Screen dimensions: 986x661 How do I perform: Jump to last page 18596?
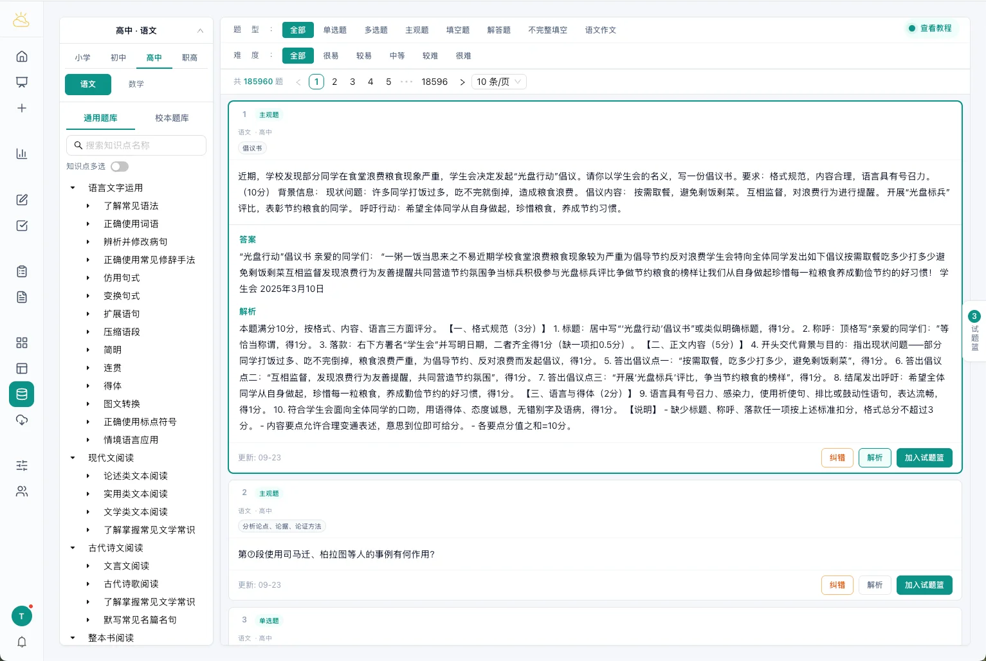click(435, 82)
